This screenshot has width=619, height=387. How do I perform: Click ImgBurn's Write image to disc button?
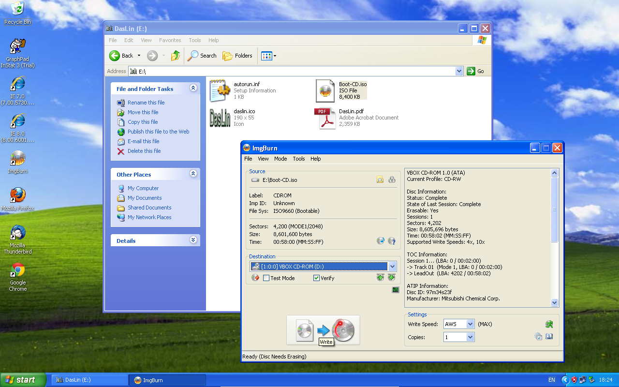click(x=323, y=330)
